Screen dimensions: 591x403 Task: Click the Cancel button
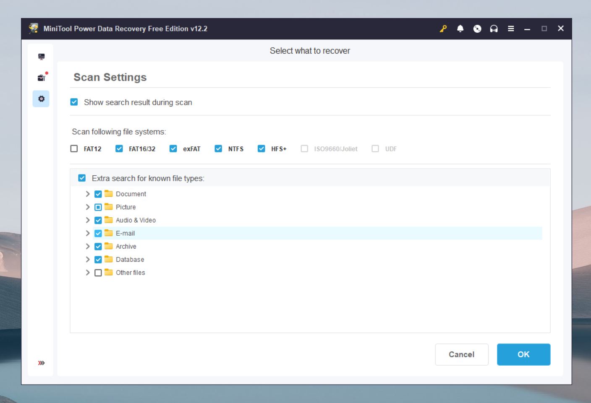point(462,354)
